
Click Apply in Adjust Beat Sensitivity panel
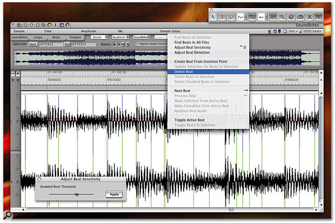pos(115,194)
